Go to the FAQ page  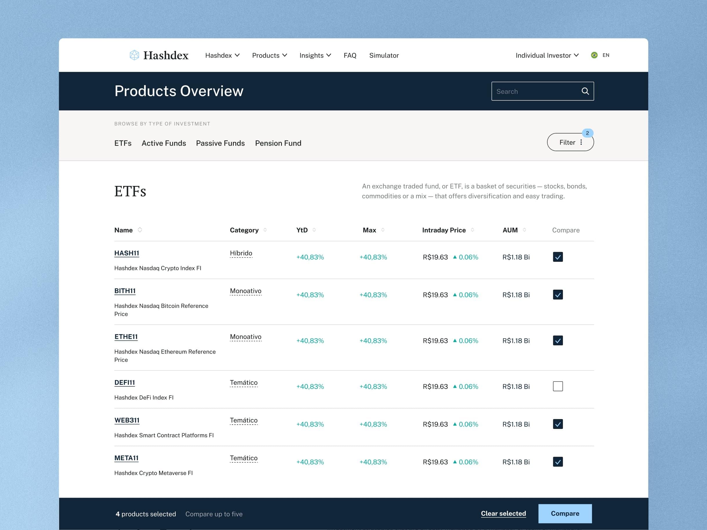tap(350, 56)
